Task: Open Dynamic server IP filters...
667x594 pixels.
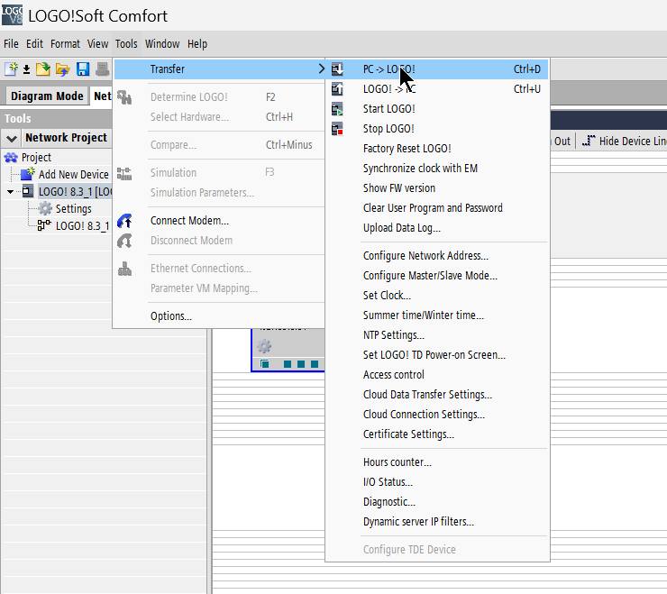Action: click(x=437, y=522)
